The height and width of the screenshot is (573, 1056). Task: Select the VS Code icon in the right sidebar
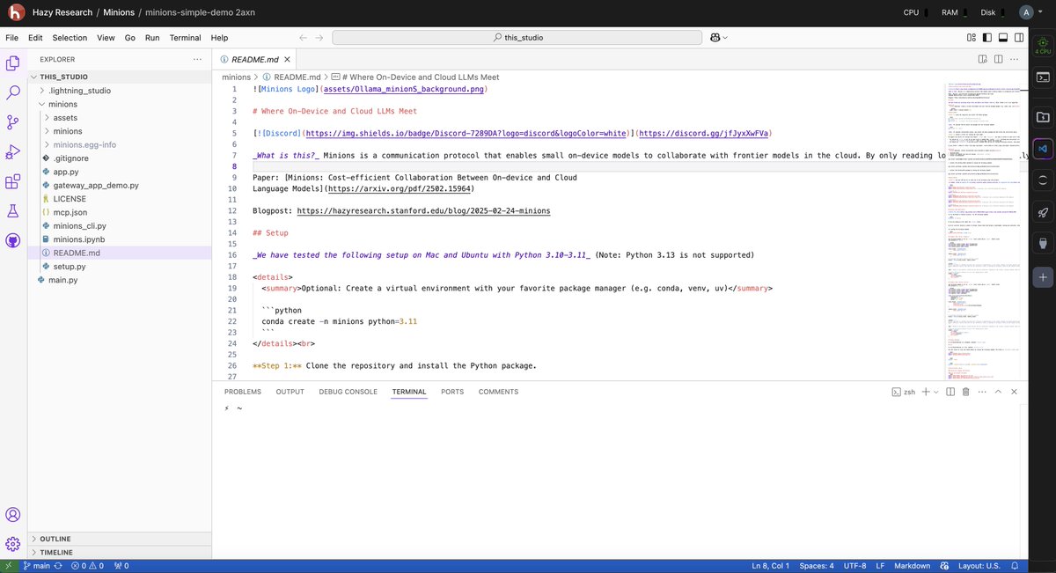pyautogui.click(x=1042, y=149)
